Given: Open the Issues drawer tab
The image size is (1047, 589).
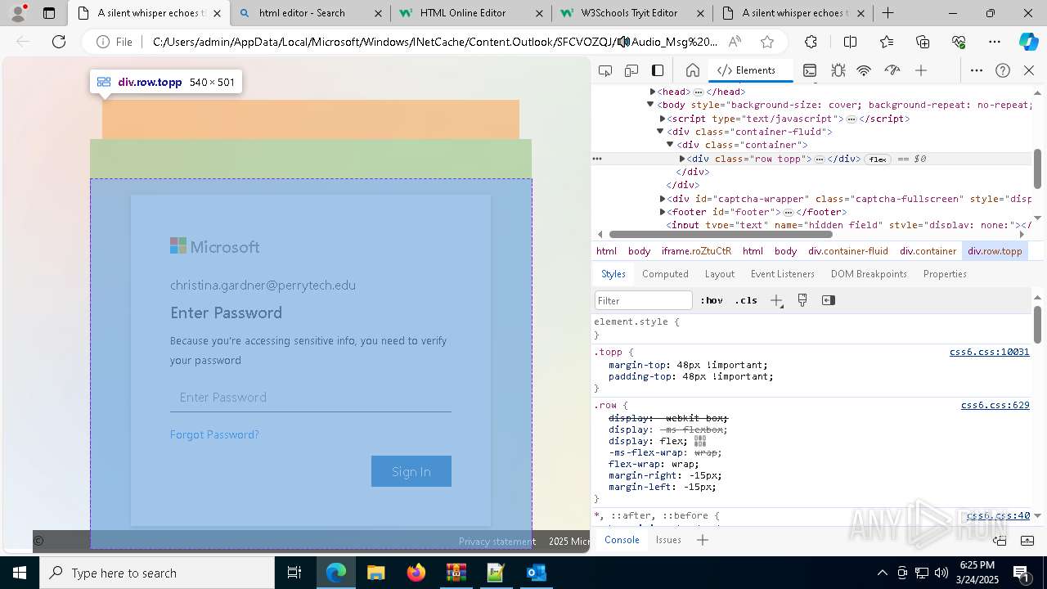Looking at the screenshot, I should pos(668,540).
